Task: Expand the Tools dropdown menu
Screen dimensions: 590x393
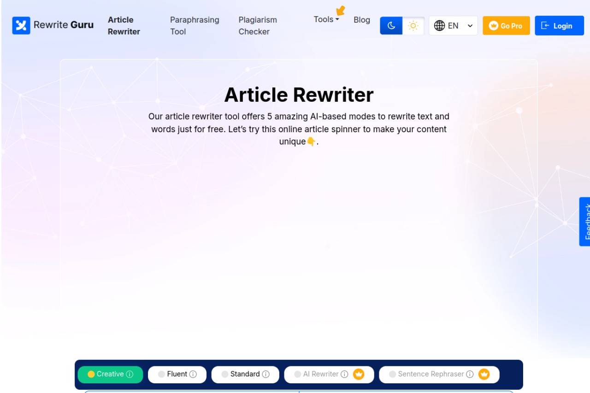Action: pyautogui.click(x=326, y=19)
